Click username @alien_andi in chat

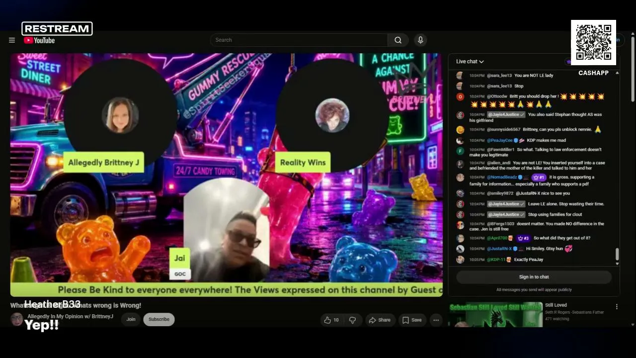tap(498, 163)
